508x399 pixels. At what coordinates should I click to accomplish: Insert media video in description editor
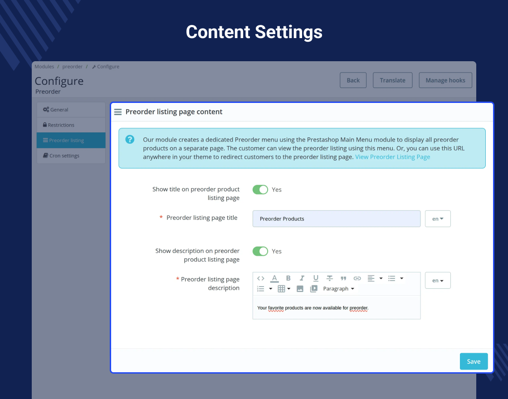pos(313,288)
